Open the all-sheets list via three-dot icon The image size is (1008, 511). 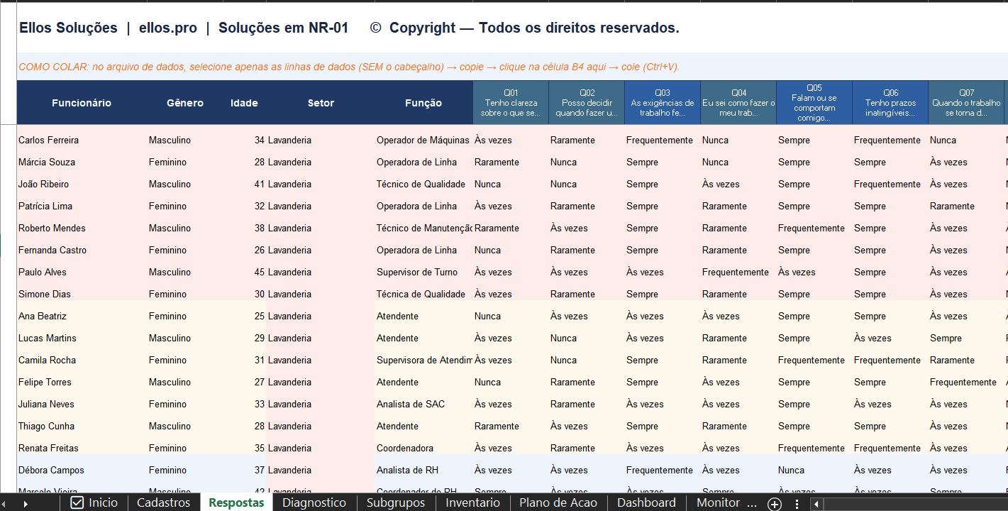pos(799,502)
